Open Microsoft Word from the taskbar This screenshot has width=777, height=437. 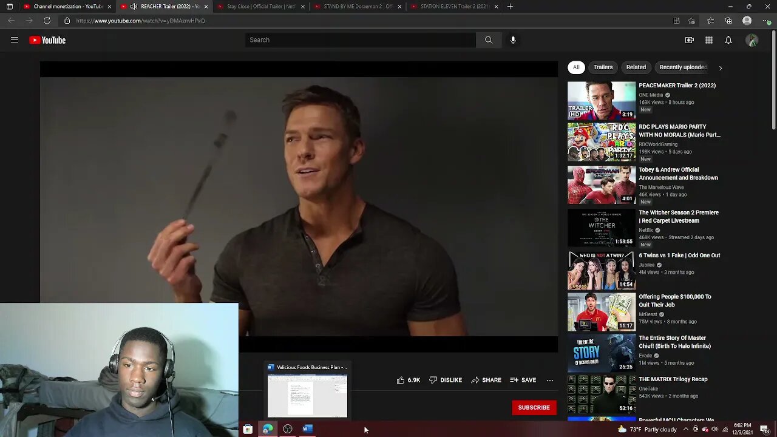click(x=308, y=429)
